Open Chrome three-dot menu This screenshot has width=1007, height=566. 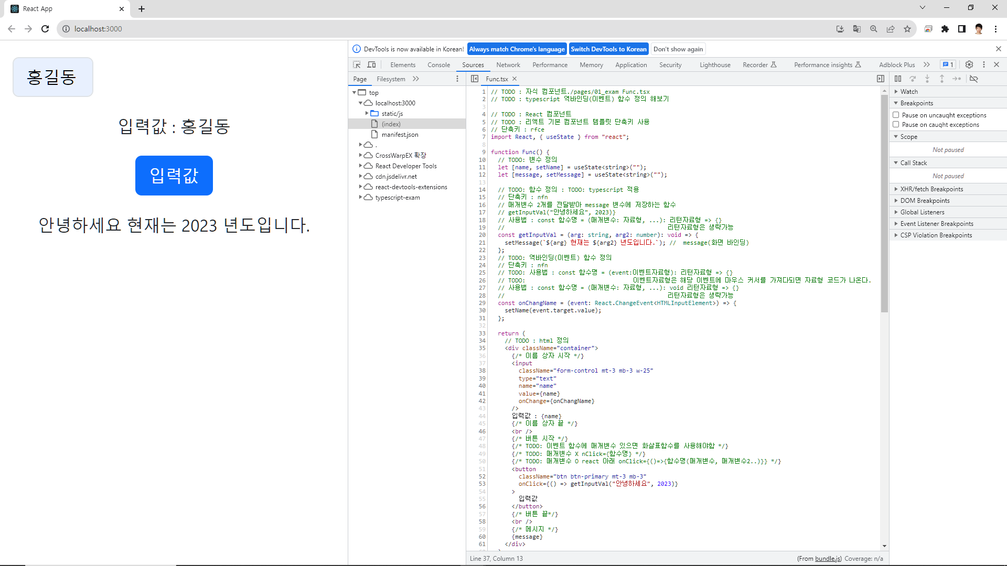pos(995,29)
